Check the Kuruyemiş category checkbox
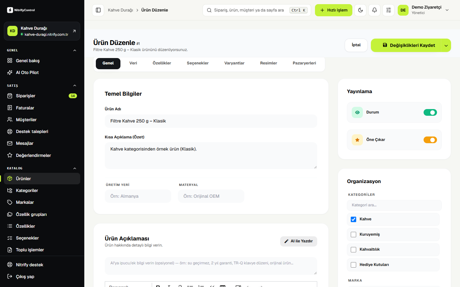Screen dimensions: 460x287 tap(353, 234)
